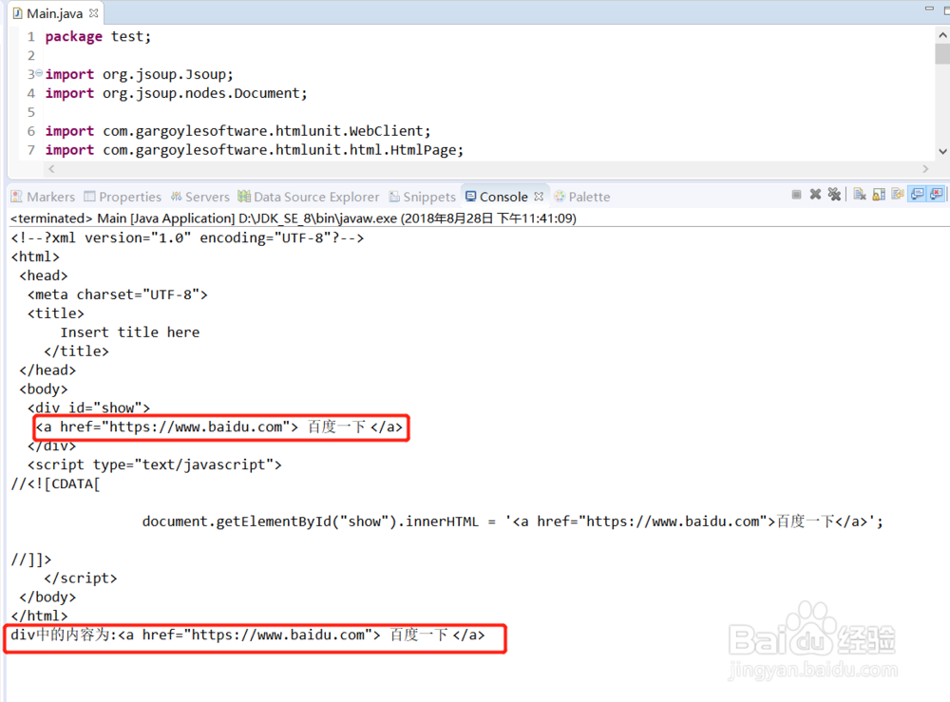Collapse the import block at line 3

(39, 73)
